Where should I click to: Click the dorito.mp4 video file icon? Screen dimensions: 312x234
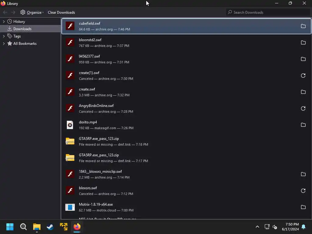[70, 125]
